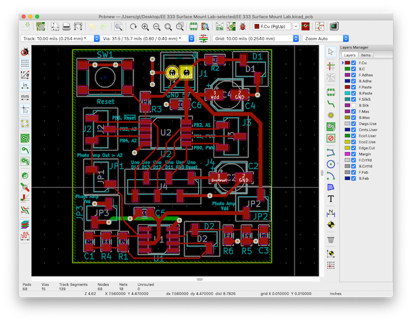Switch units to millimeters
The height and width of the screenshot is (322, 412).
(25, 97)
